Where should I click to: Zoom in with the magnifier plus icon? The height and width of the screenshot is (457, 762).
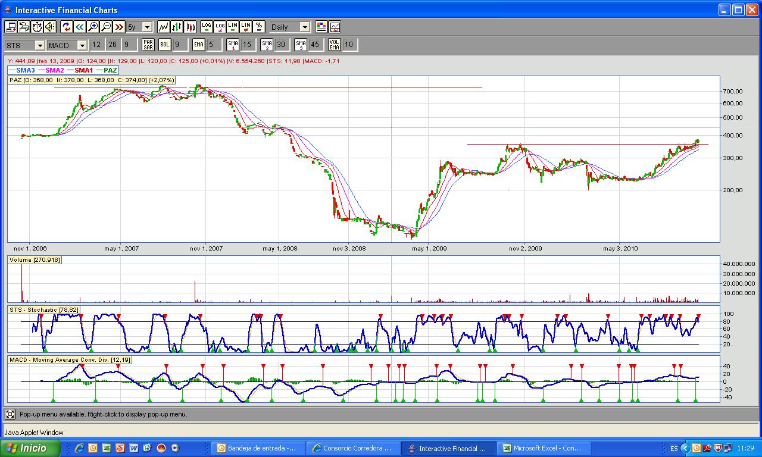pyautogui.click(x=93, y=27)
